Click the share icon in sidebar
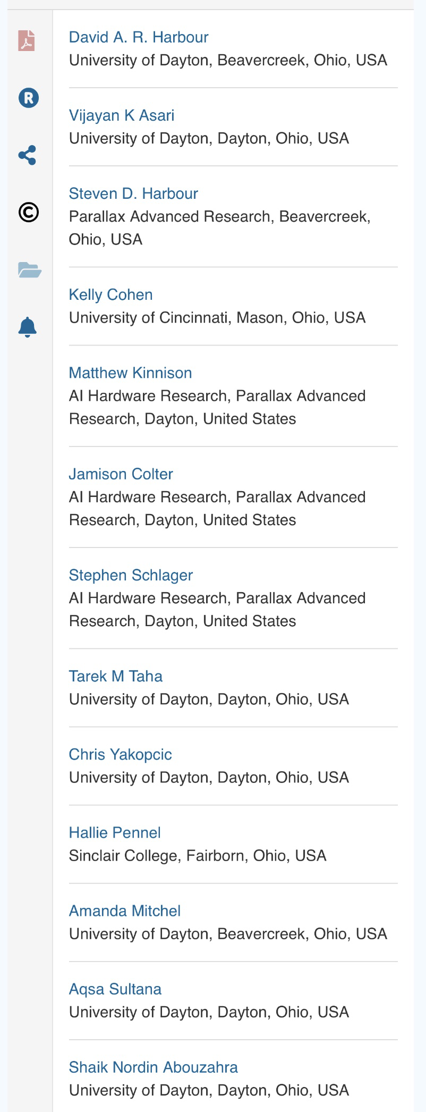 (27, 155)
